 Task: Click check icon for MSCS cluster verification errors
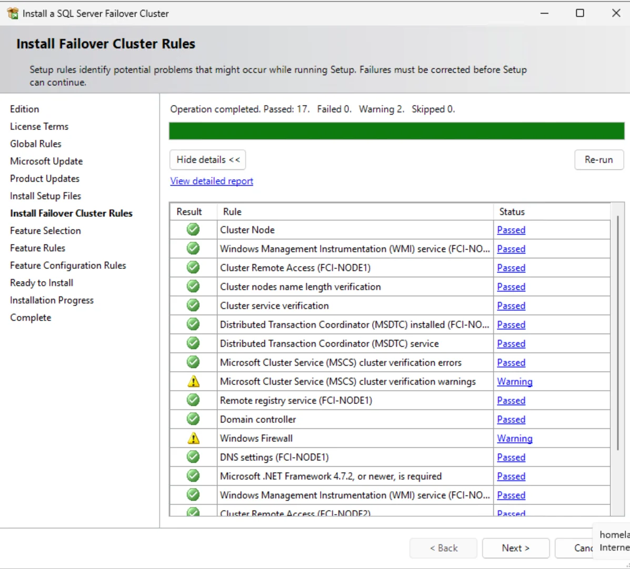pyautogui.click(x=193, y=362)
